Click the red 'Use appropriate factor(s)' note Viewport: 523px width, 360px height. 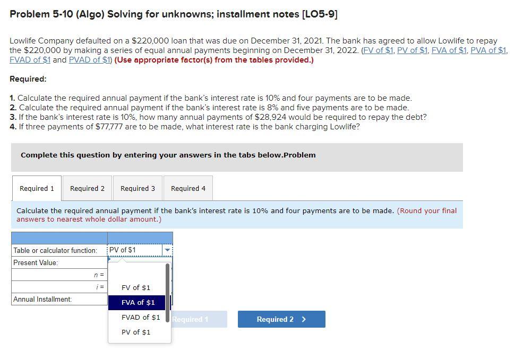click(214, 60)
